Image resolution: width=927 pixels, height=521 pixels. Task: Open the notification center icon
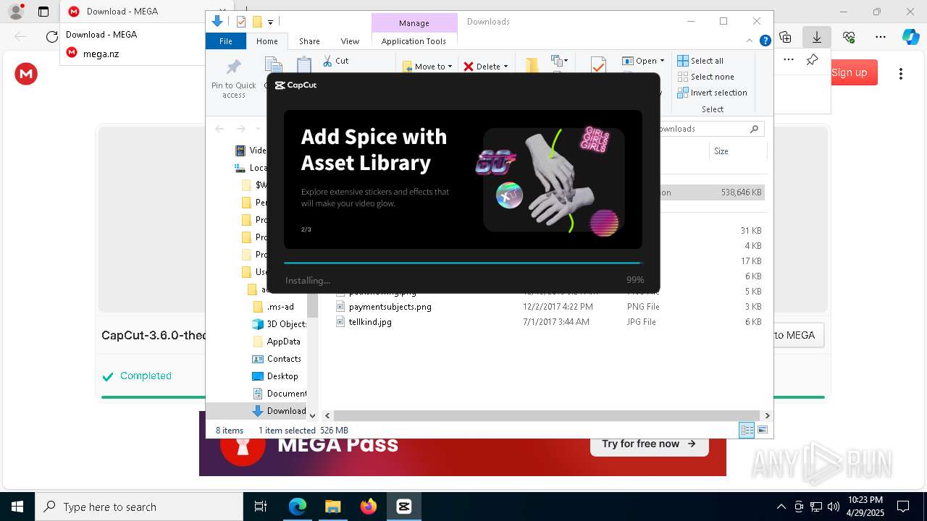(903, 507)
